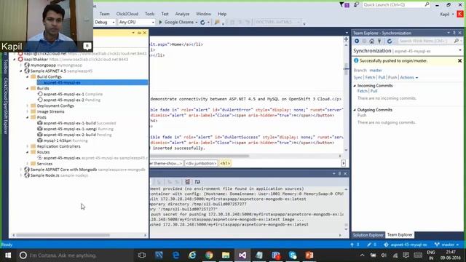Screen dimensions: 466x262
Task: Click the feedback icon beside Quick Launch
Action: pyautogui.click(x=356, y=5)
